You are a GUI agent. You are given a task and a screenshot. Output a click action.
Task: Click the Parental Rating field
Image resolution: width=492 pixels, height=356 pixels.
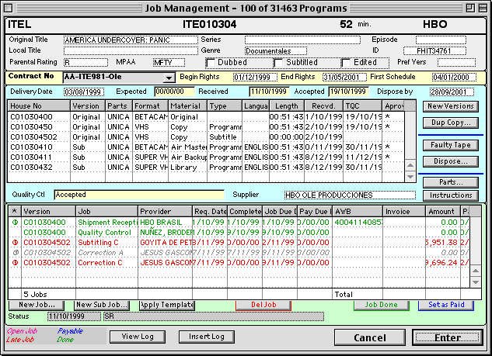[85, 62]
